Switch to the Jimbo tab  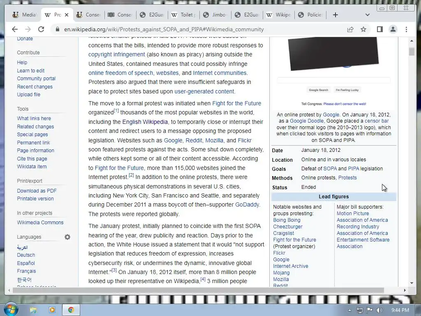point(215,15)
